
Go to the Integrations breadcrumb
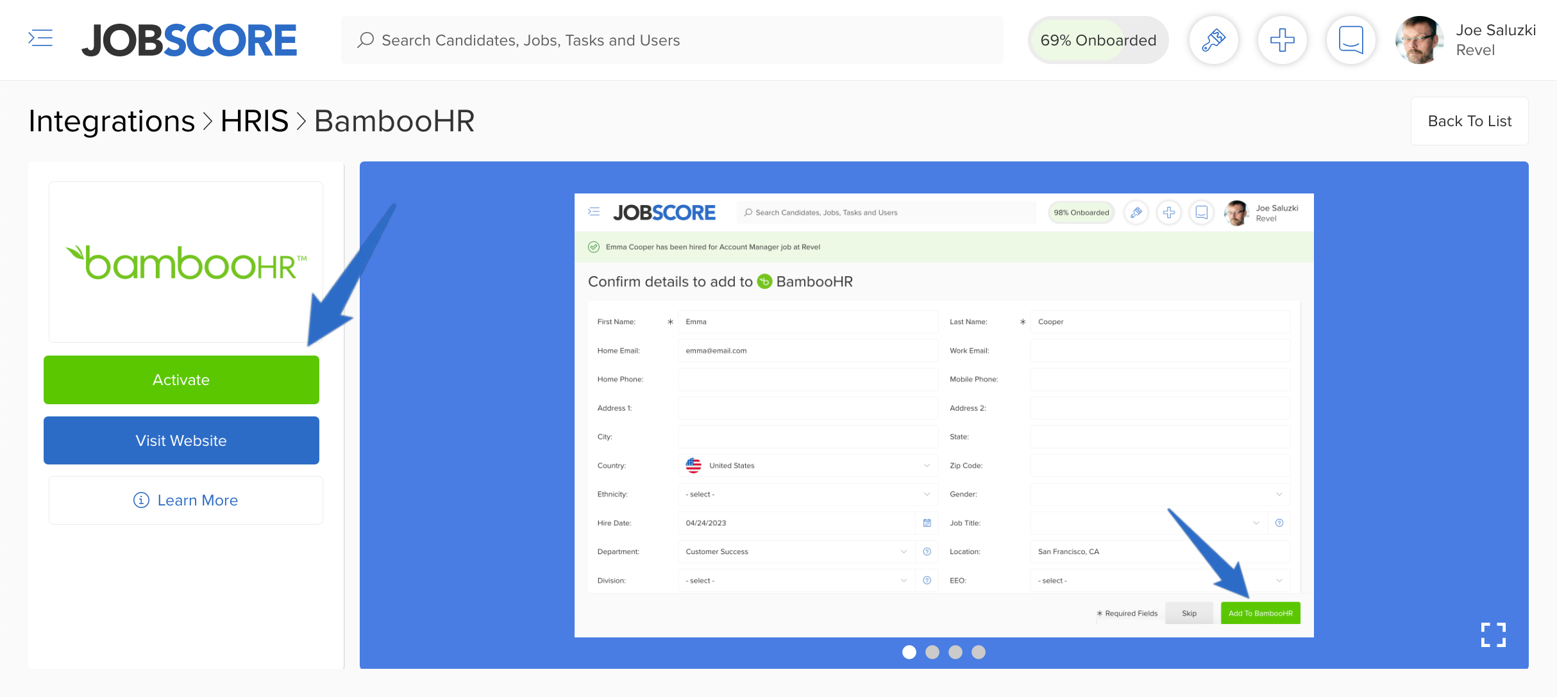[x=112, y=121]
